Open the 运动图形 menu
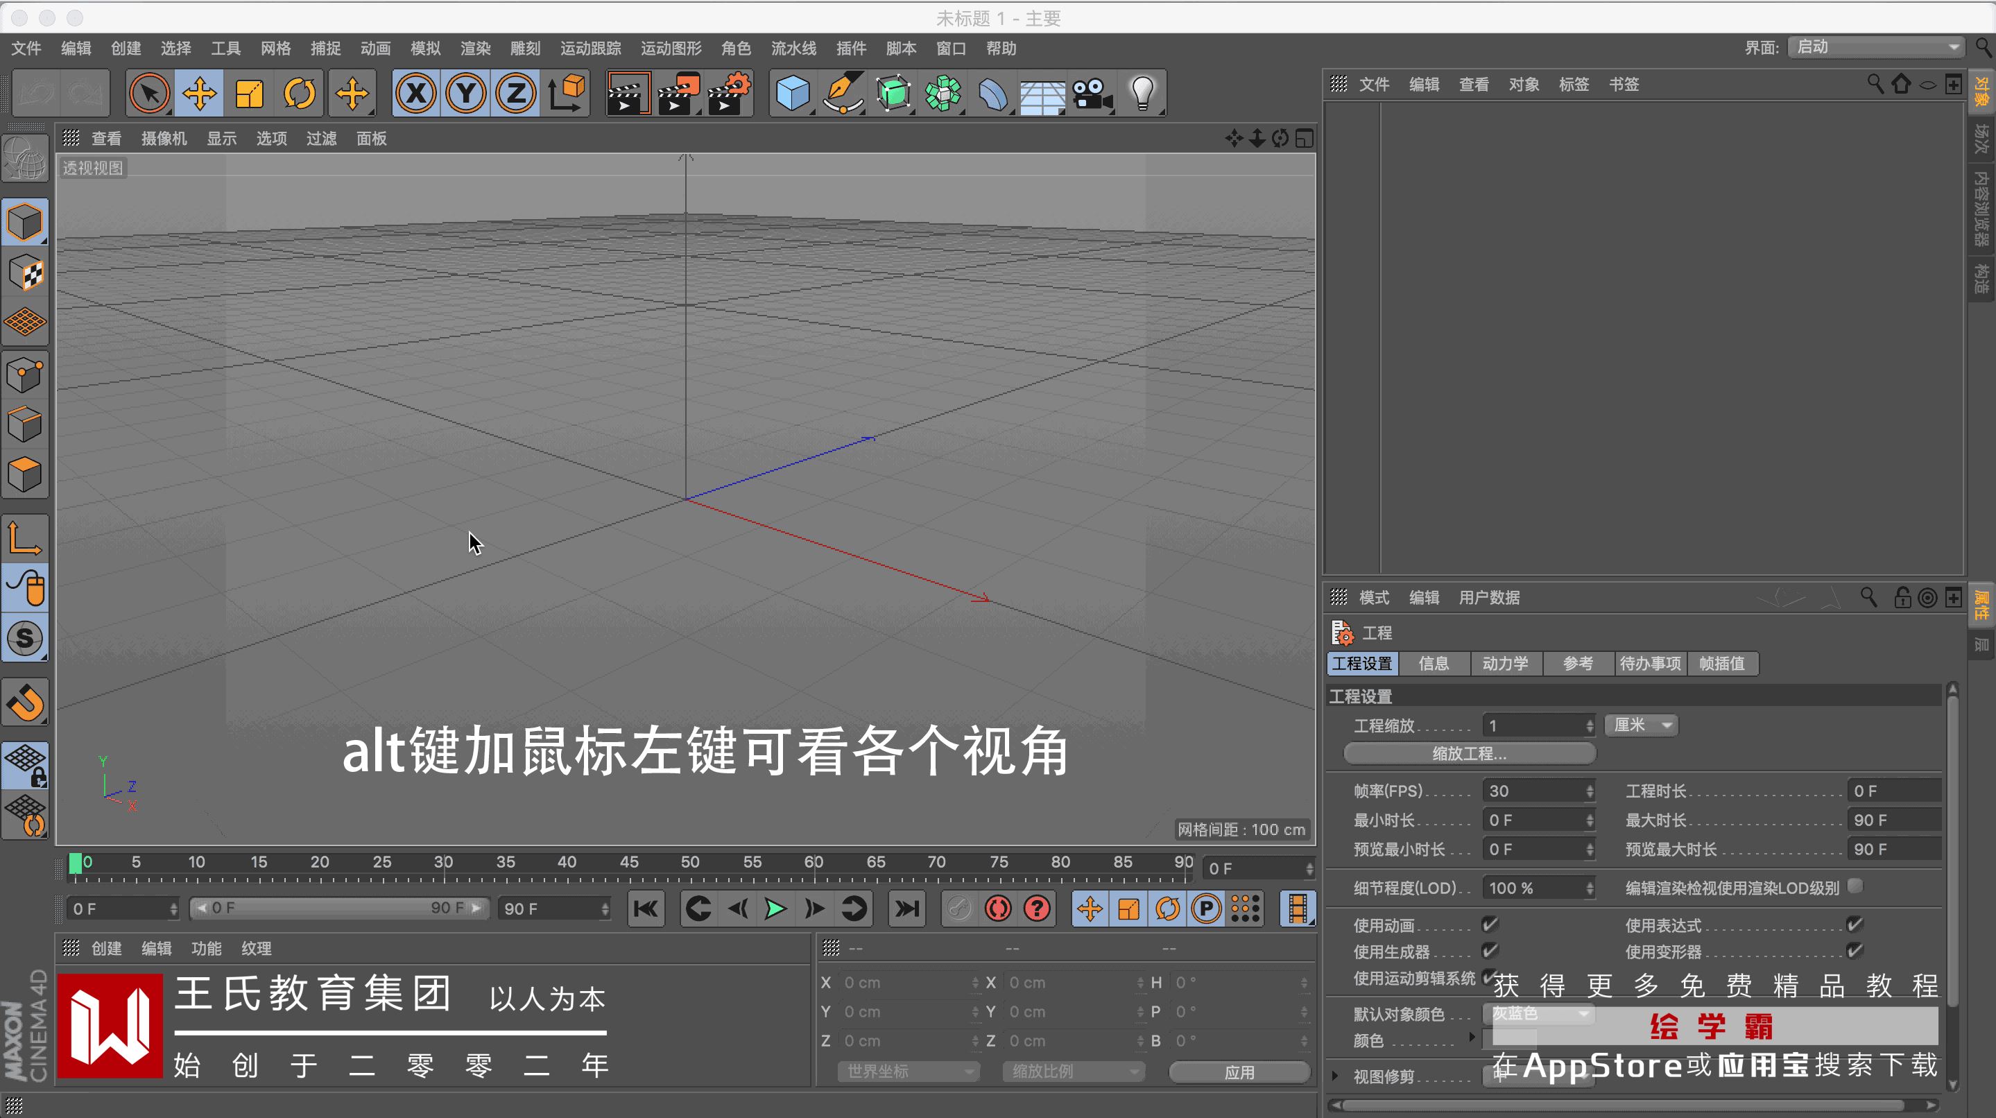This screenshot has height=1118, width=1996. tap(670, 48)
